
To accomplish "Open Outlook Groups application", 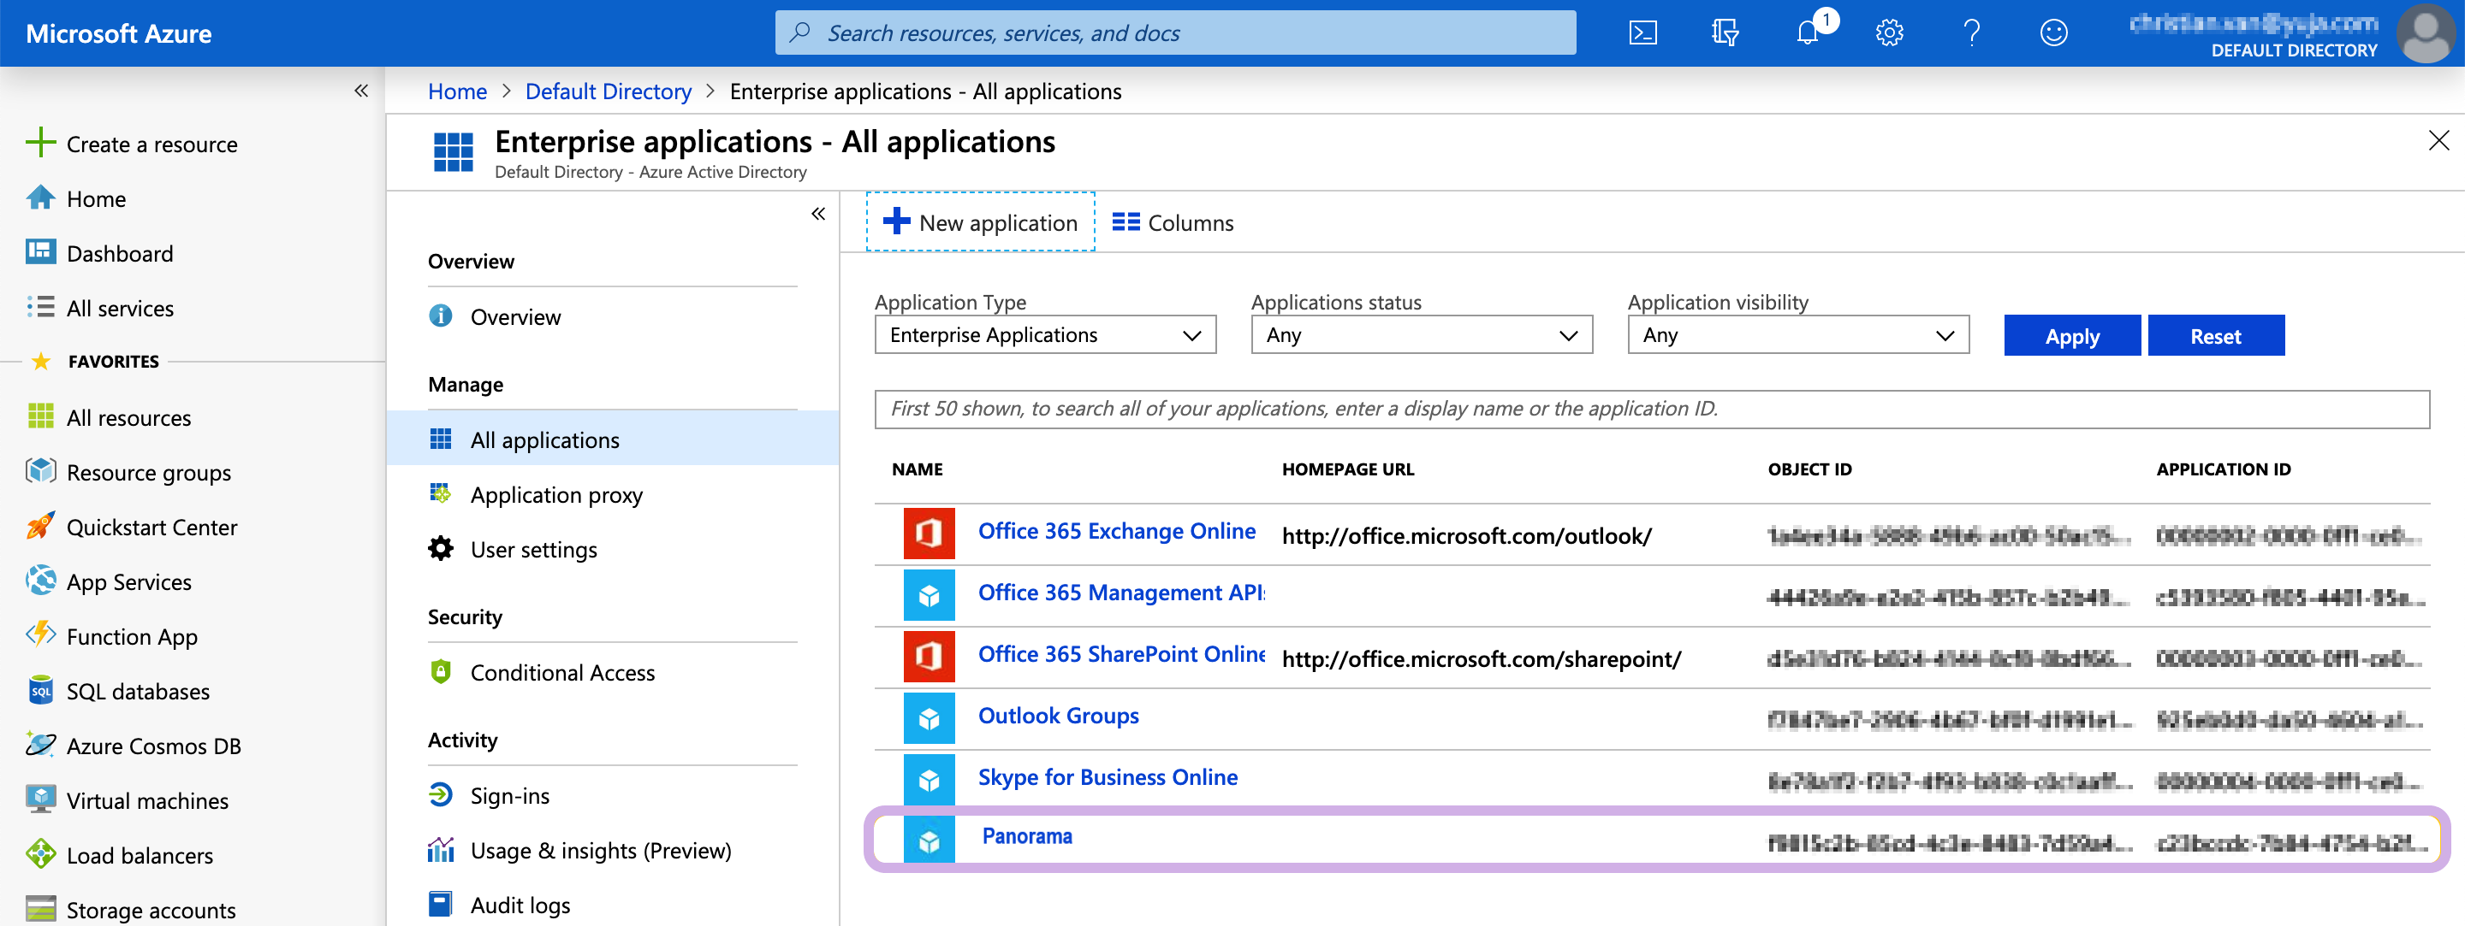I will [x=1059, y=716].
